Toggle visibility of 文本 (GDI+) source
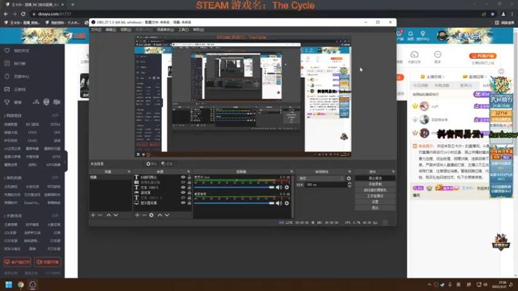Viewport: 518px width, 291px height. [x=183, y=188]
